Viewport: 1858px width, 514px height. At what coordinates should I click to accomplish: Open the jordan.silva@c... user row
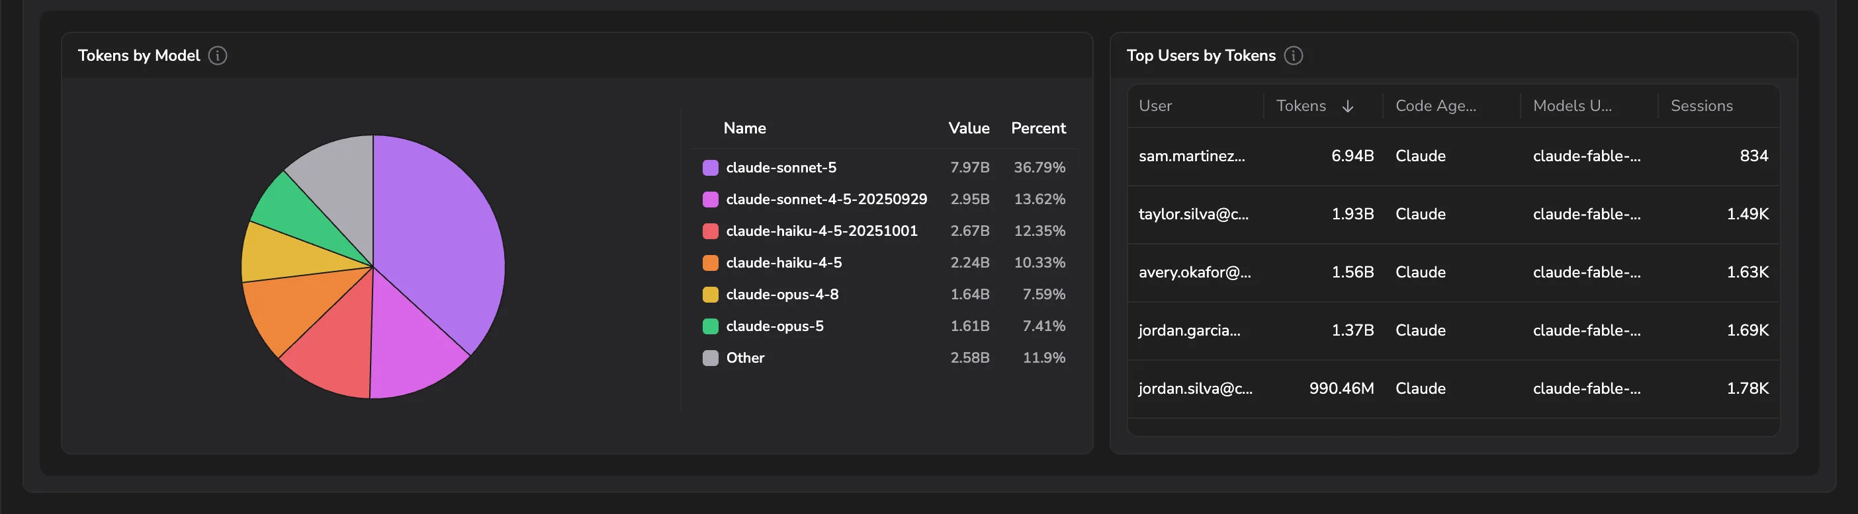click(x=1453, y=389)
